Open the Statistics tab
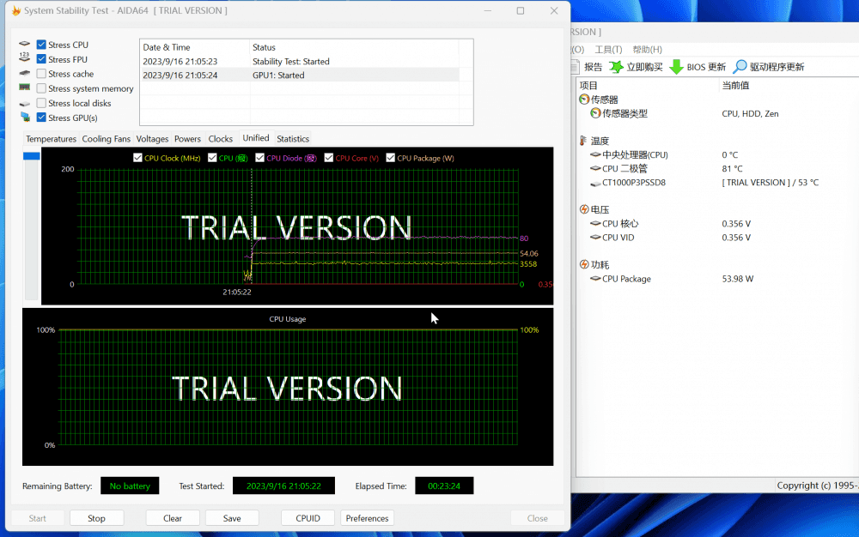 292,139
